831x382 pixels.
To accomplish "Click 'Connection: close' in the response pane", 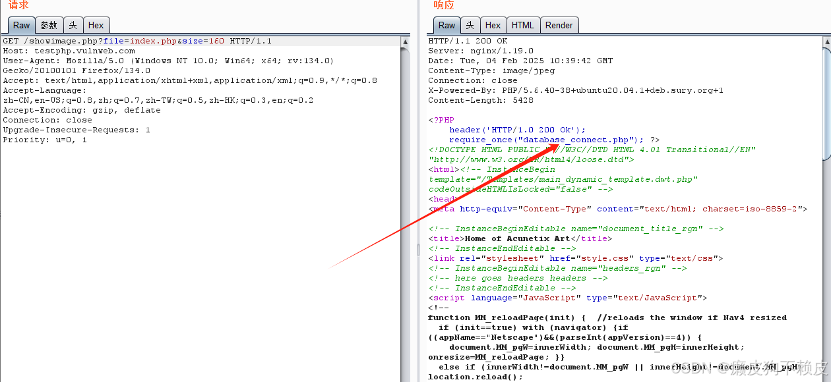I will click(473, 80).
